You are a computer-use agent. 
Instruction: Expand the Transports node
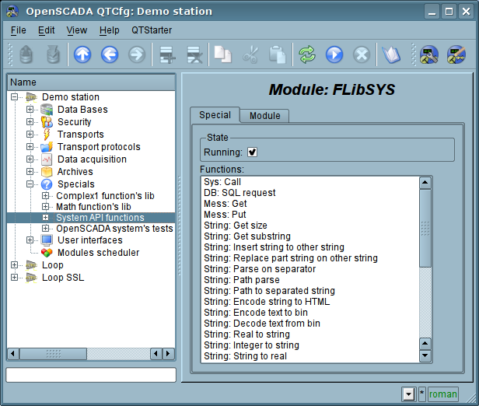click(x=30, y=134)
